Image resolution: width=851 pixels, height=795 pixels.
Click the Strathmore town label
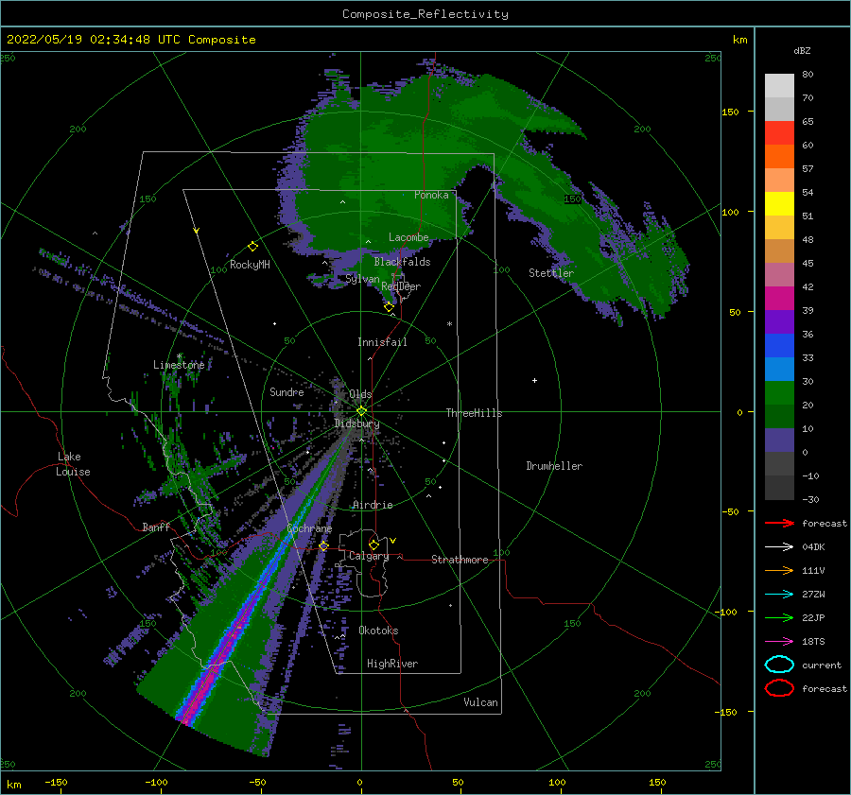click(460, 560)
